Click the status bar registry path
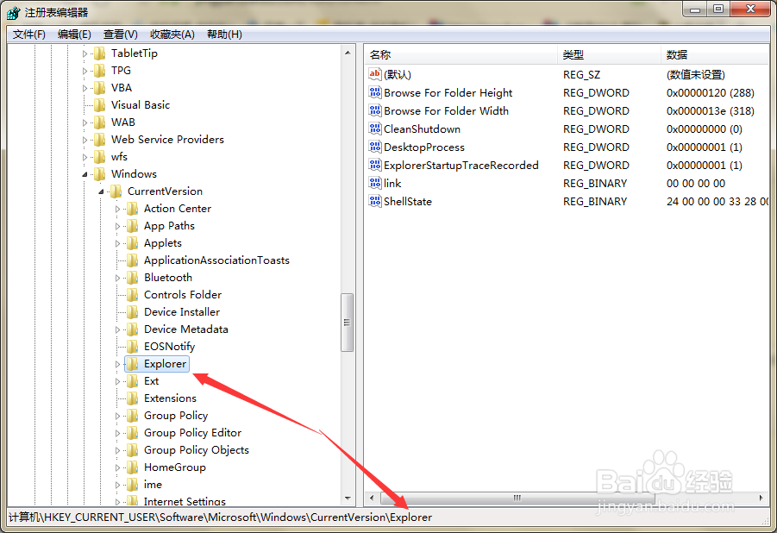This screenshot has height=533, width=777. (220, 517)
